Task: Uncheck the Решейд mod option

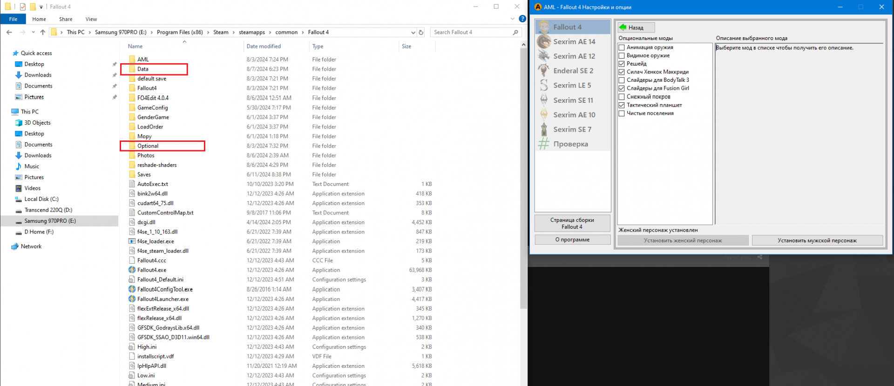Action: (x=622, y=64)
